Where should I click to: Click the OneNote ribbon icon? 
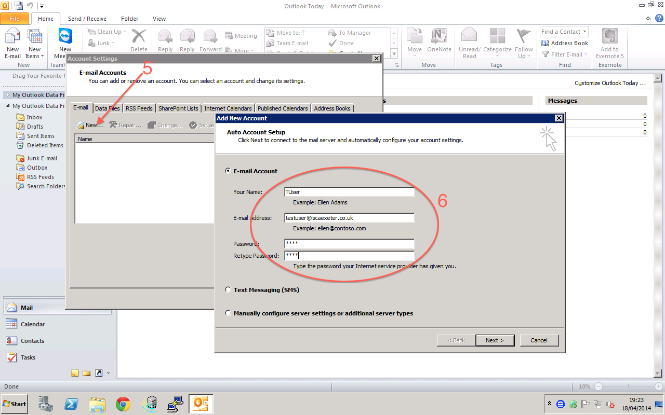440,40
